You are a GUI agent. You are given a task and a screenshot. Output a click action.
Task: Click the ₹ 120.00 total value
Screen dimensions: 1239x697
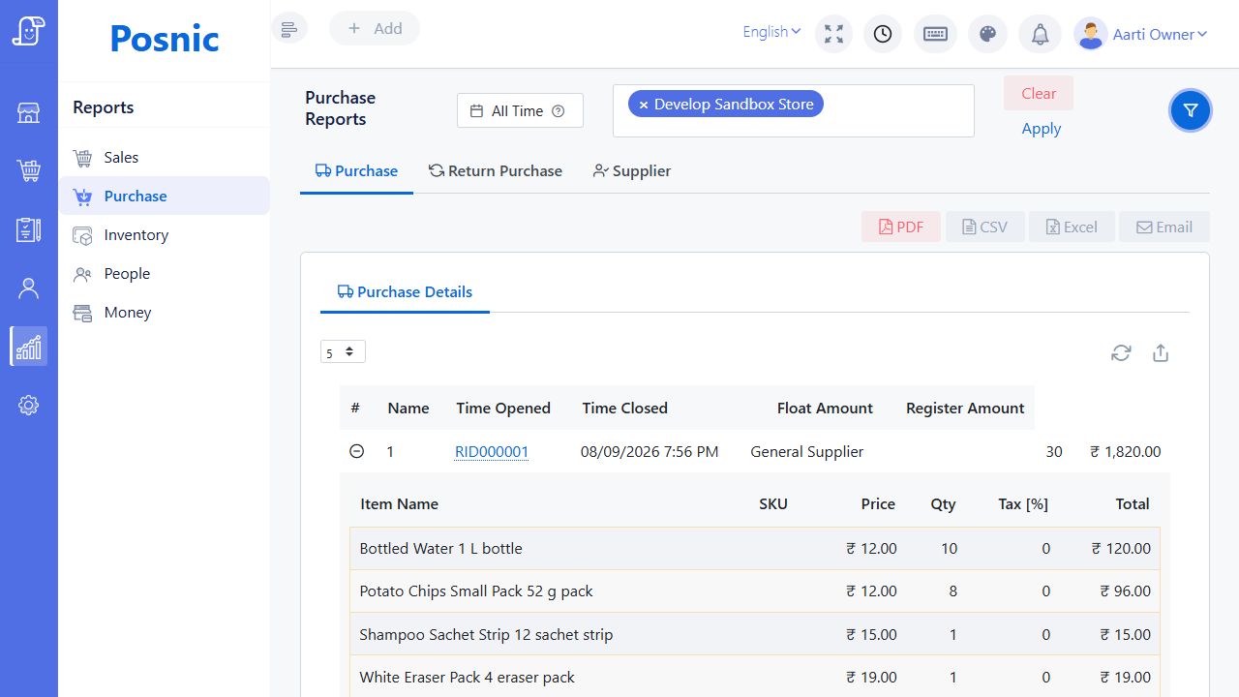click(1121, 548)
